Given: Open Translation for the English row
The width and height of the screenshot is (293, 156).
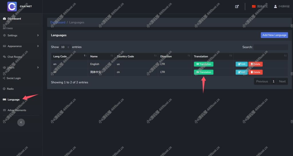Looking at the screenshot, I should coord(203,64).
